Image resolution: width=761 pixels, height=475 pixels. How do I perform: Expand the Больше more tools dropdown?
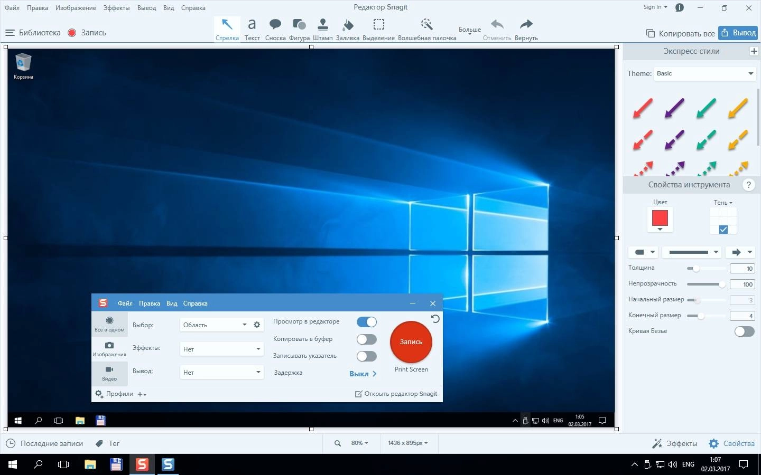point(470,31)
